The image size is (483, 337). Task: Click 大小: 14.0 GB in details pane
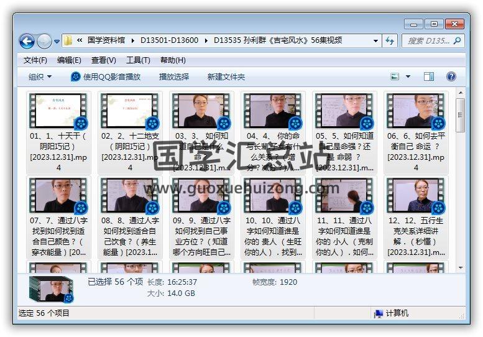tap(171, 293)
